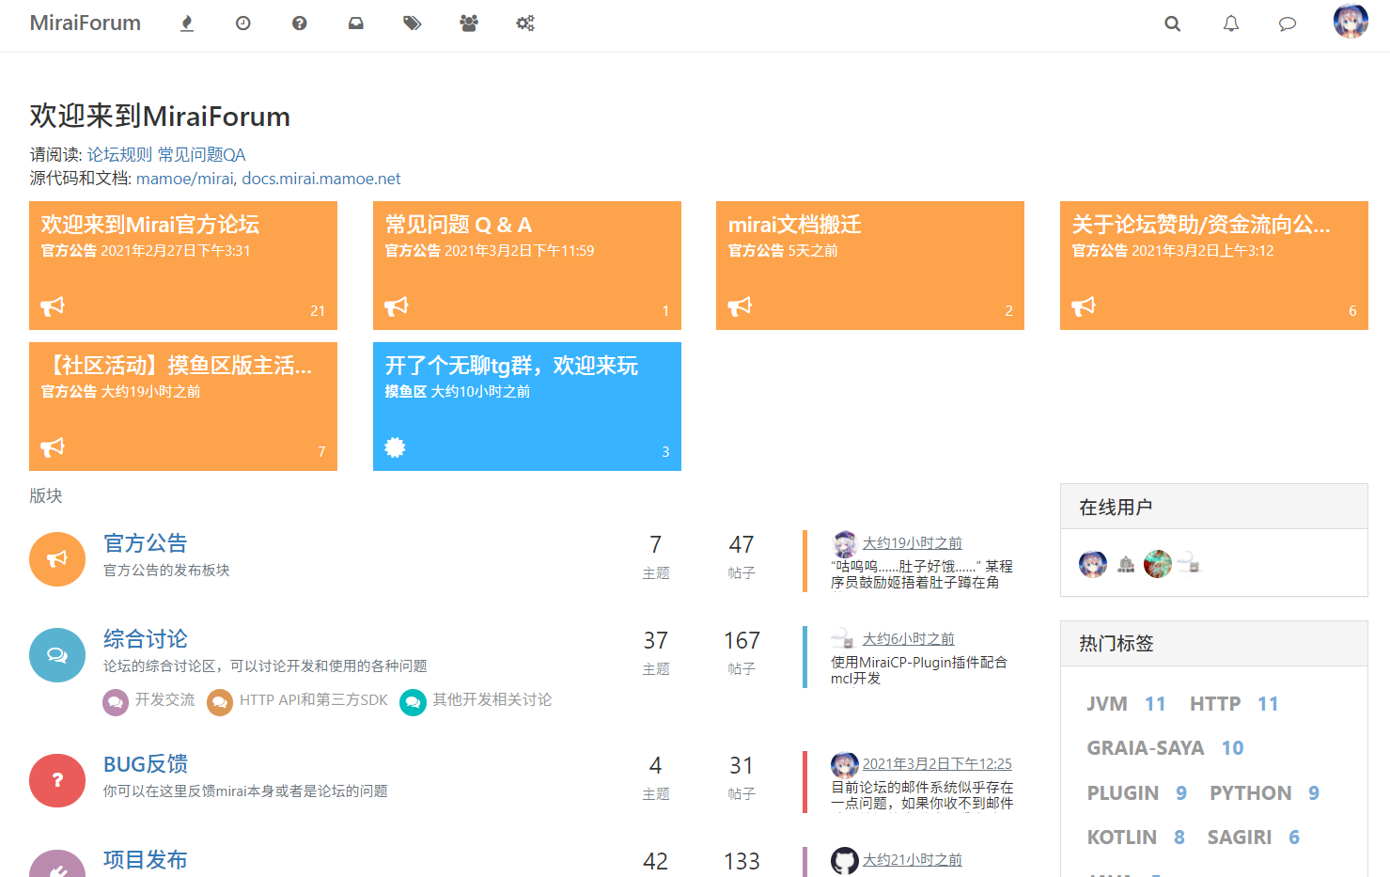Viewport: 1390px width, 877px height.
Task: Open the chat speech bubble icon
Action: [1288, 23]
